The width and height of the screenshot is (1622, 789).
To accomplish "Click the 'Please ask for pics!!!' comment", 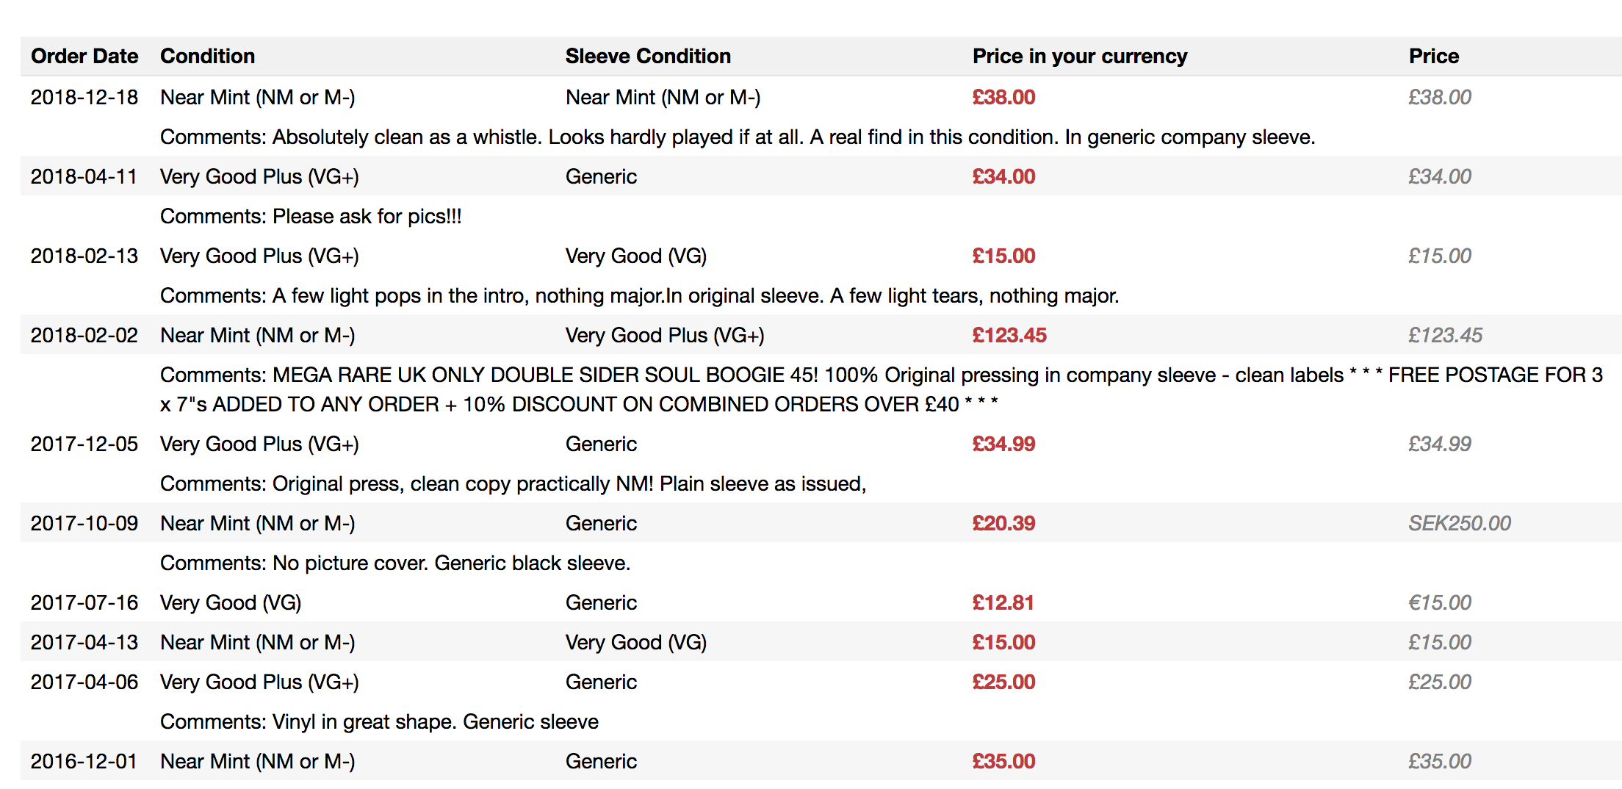I will pyautogui.click(x=311, y=216).
